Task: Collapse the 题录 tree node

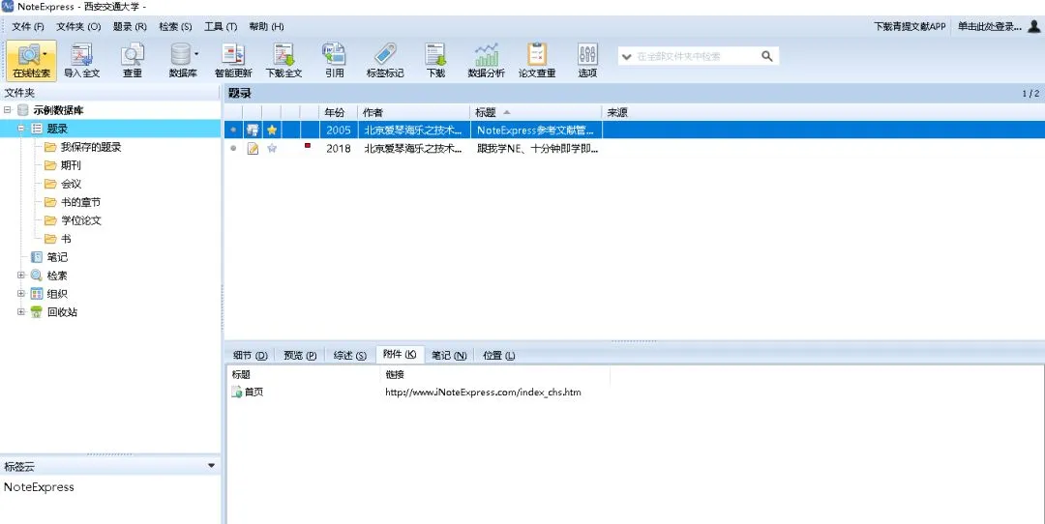Action: pyautogui.click(x=20, y=129)
